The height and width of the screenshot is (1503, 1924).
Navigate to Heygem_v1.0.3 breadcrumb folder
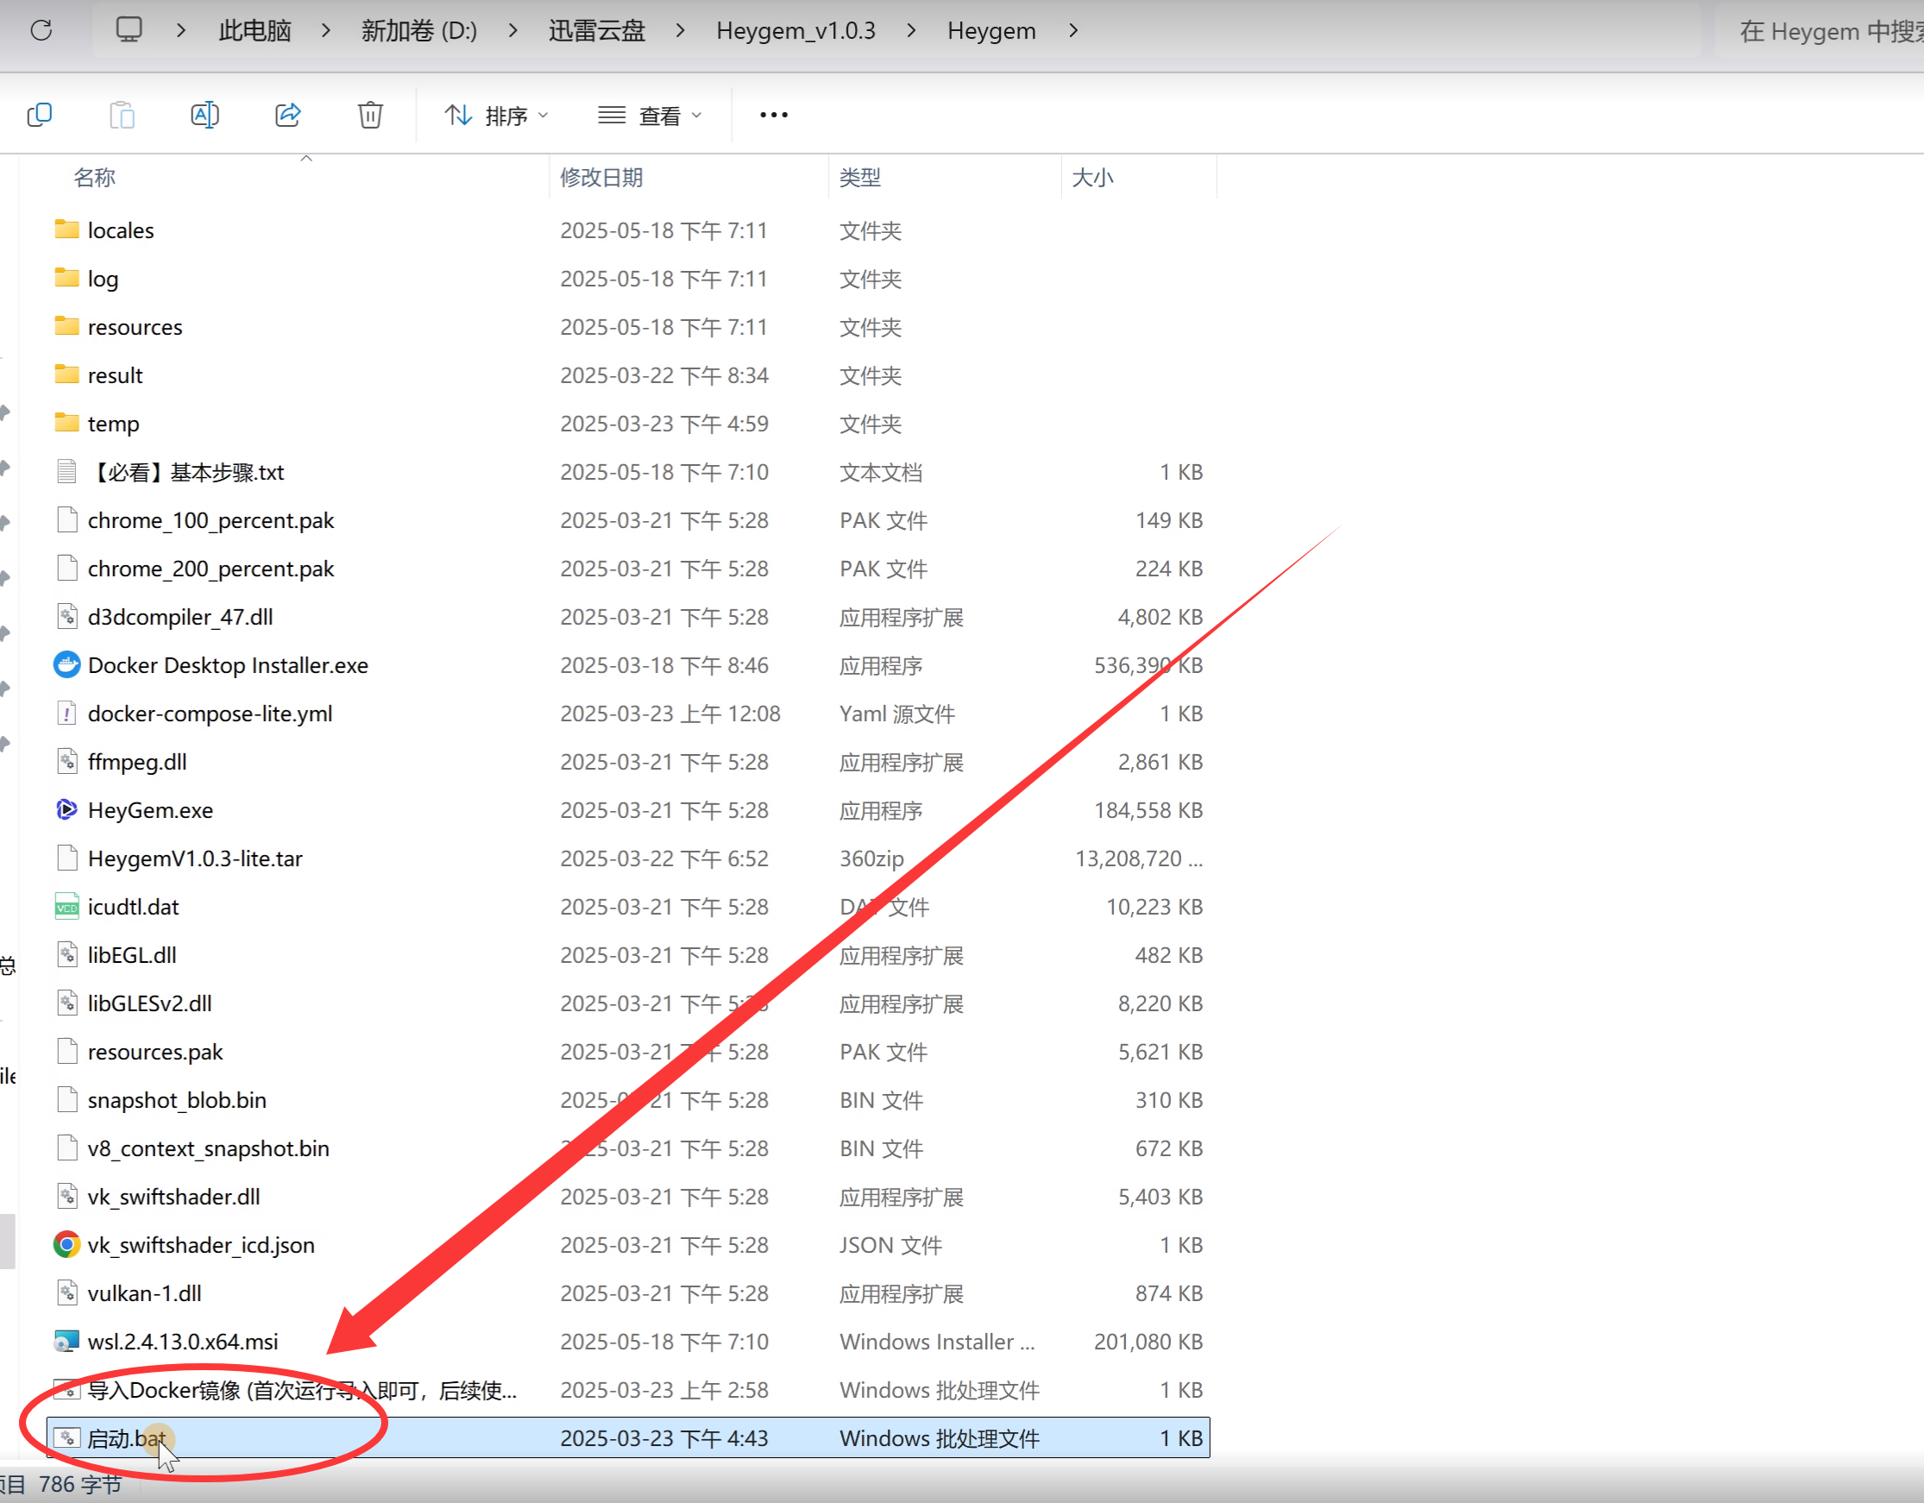(x=795, y=31)
